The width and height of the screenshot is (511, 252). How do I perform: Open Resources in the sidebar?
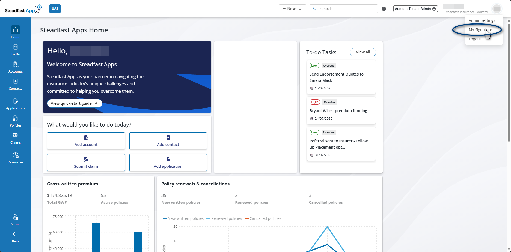click(16, 158)
